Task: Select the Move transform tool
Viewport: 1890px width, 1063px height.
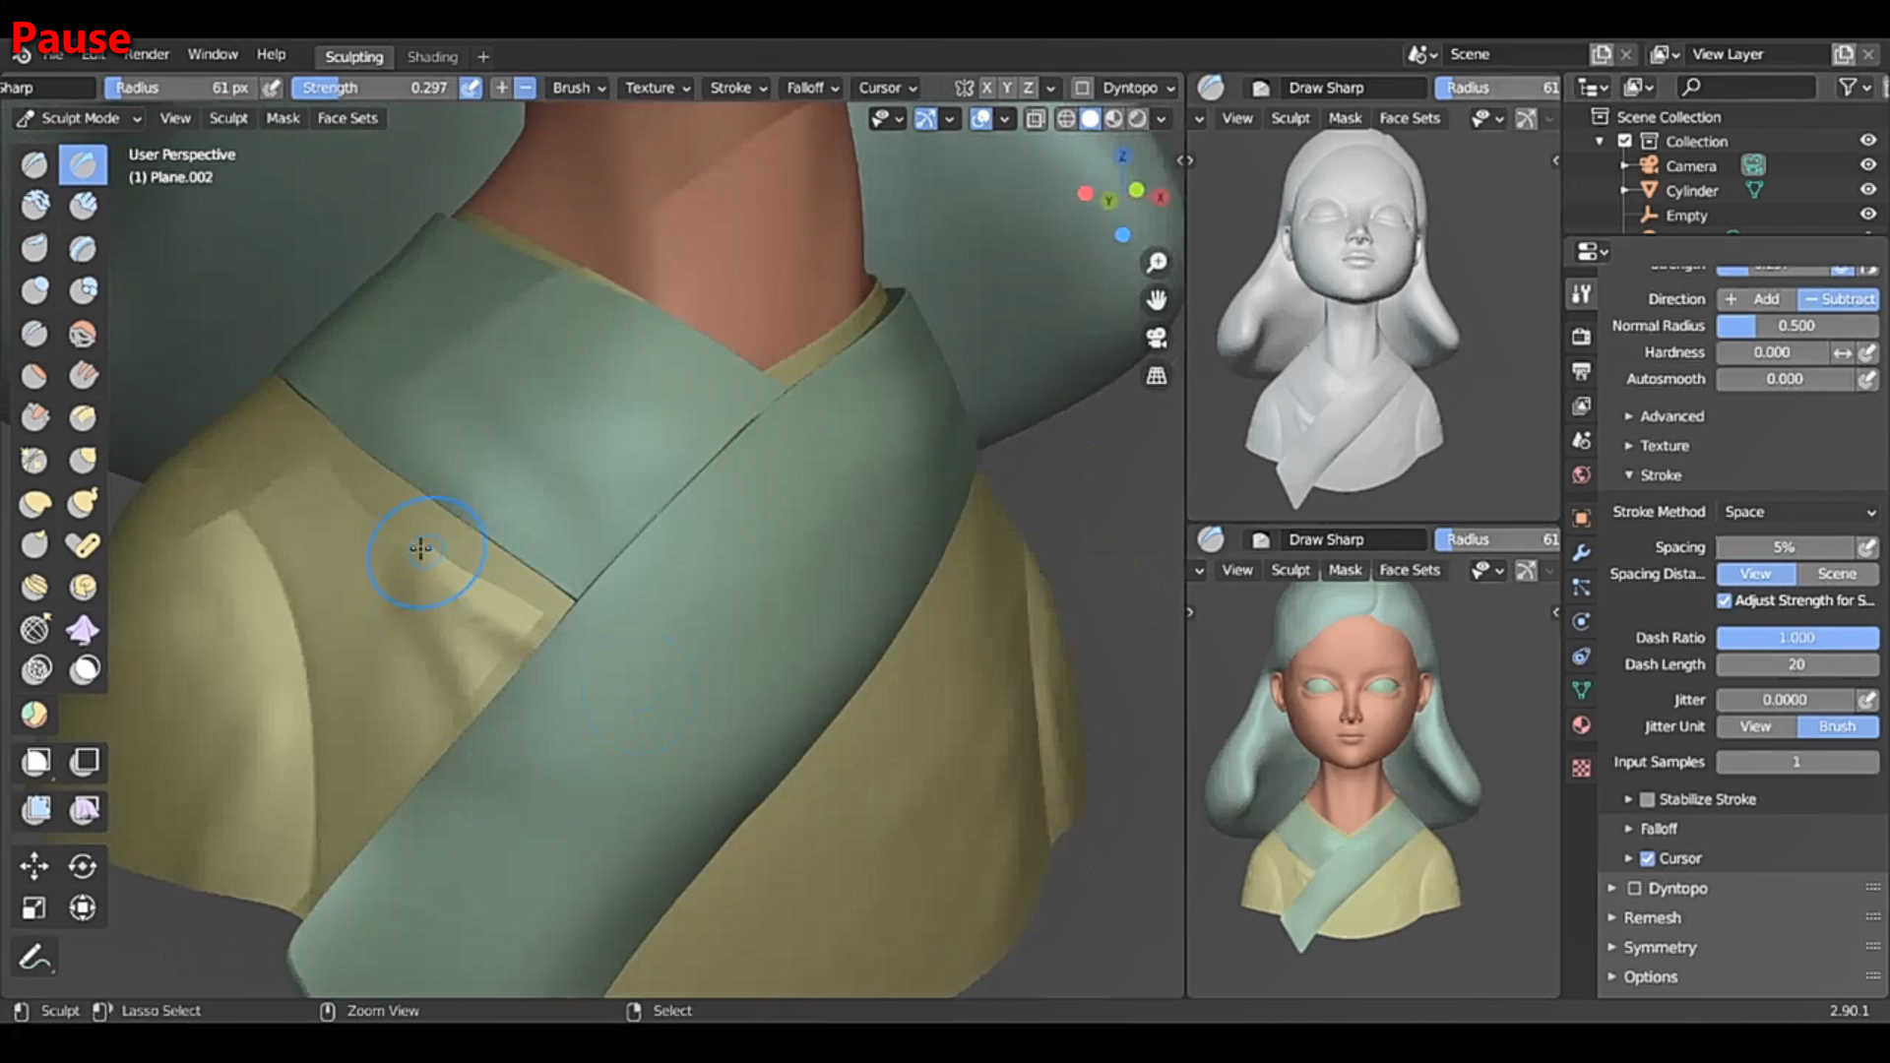Action: pos(34,865)
